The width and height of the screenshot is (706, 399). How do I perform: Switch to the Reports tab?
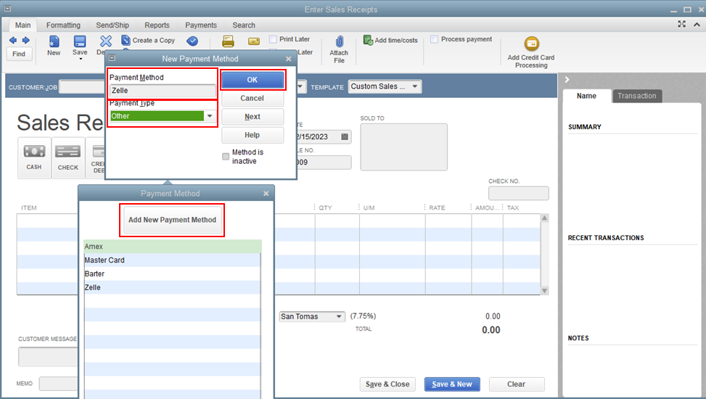point(157,25)
